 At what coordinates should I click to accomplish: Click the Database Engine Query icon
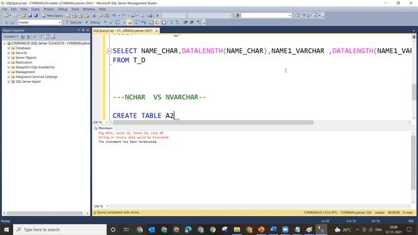coord(68,16)
